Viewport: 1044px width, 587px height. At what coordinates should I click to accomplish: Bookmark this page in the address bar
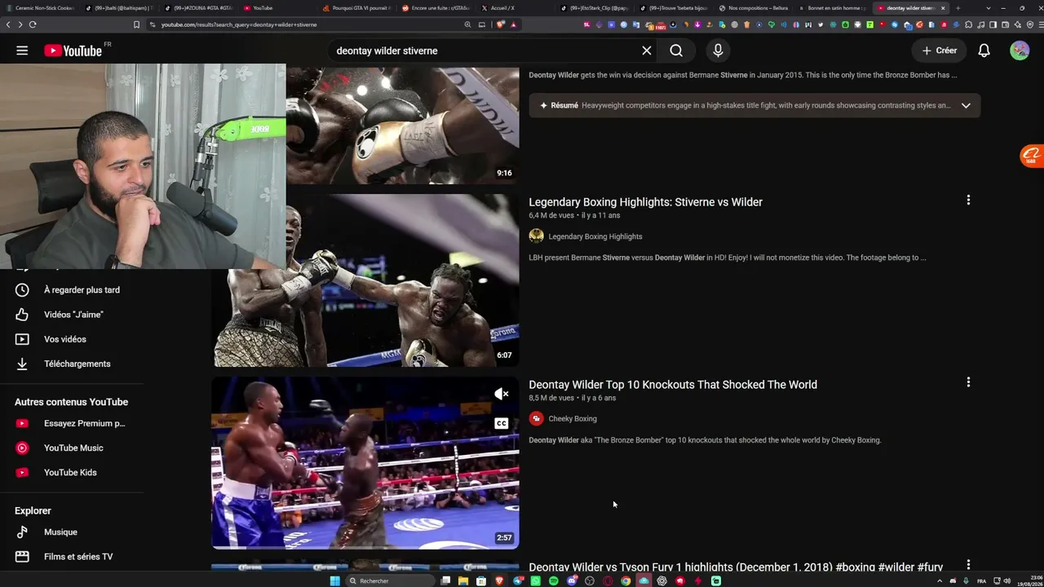coord(136,24)
